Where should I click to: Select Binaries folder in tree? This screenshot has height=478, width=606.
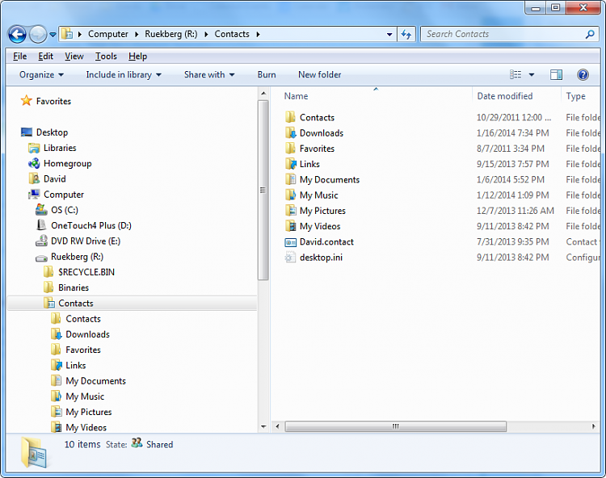(66, 287)
